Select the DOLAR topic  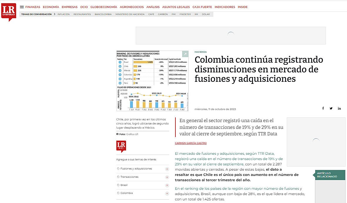206,14
